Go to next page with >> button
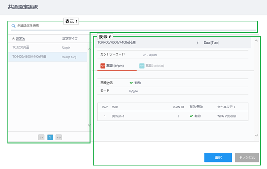Screen dimensions: 267x169 click(59, 137)
